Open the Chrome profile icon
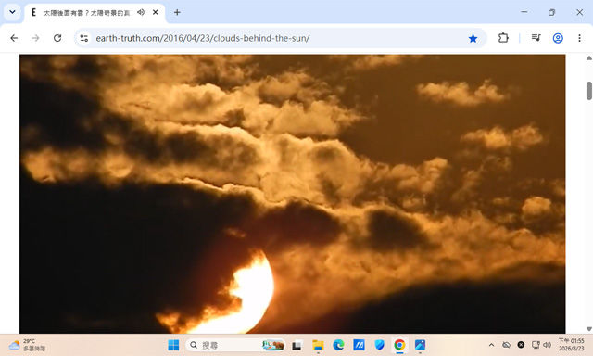Viewport: 593px width, 356px height. (558, 38)
